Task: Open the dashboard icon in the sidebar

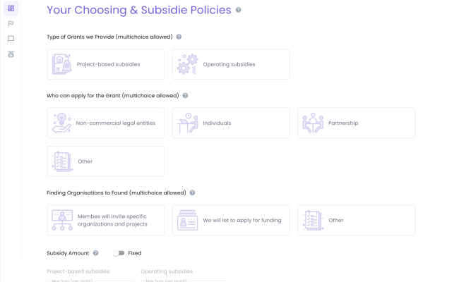Action: click(x=11, y=8)
